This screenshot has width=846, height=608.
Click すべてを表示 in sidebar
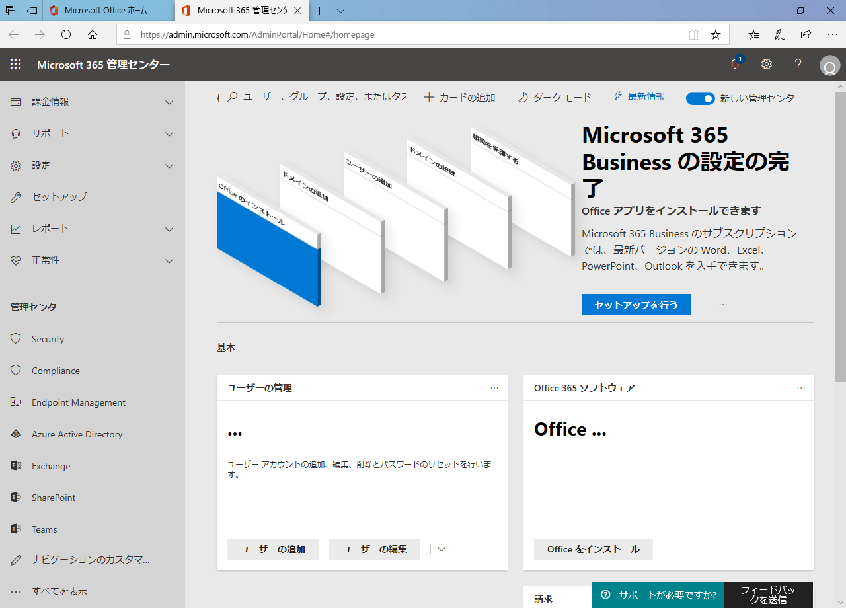59,591
